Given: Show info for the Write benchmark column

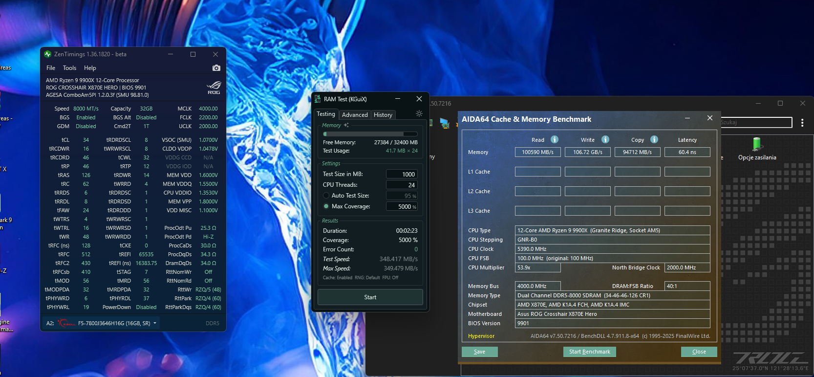Looking at the screenshot, I should [605, 139].
